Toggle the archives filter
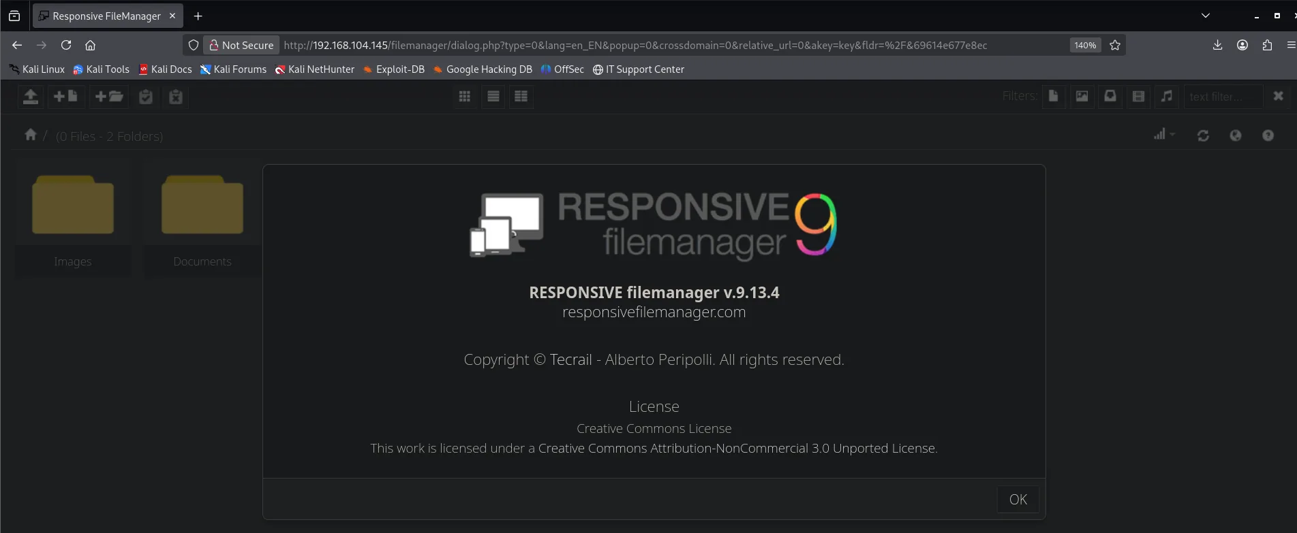This screenshot has height=533, width=1297. pyautogui.click(x=1110, y=96)
